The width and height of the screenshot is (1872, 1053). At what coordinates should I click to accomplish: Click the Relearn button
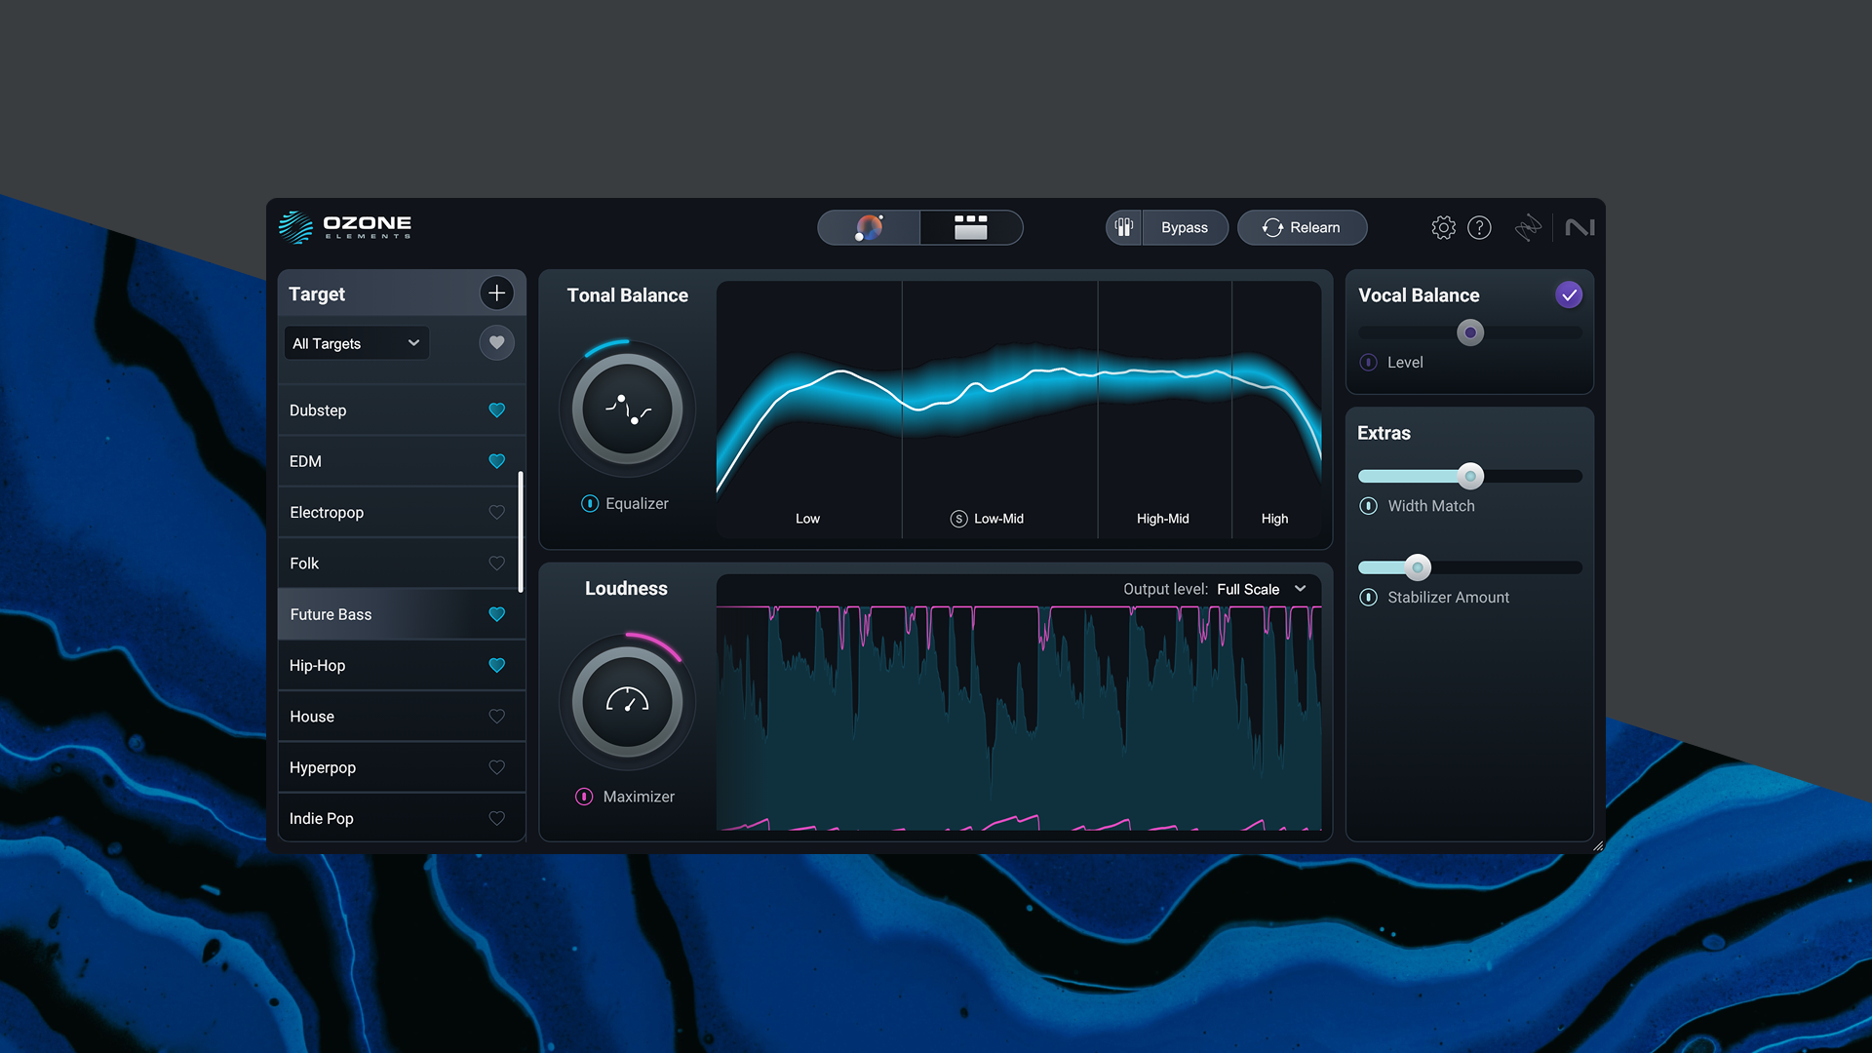tap(1302, 227)
